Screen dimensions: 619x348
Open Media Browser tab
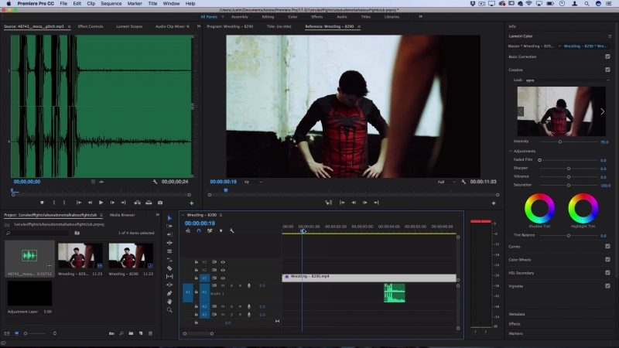click(122, 215)
